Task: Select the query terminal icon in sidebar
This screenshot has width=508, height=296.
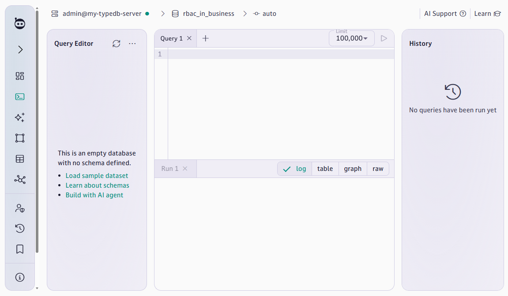Action: (x=20, y=97)
